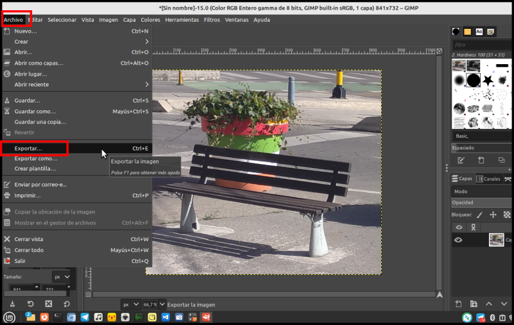Click the layer link chain column header

pos(474,227)
